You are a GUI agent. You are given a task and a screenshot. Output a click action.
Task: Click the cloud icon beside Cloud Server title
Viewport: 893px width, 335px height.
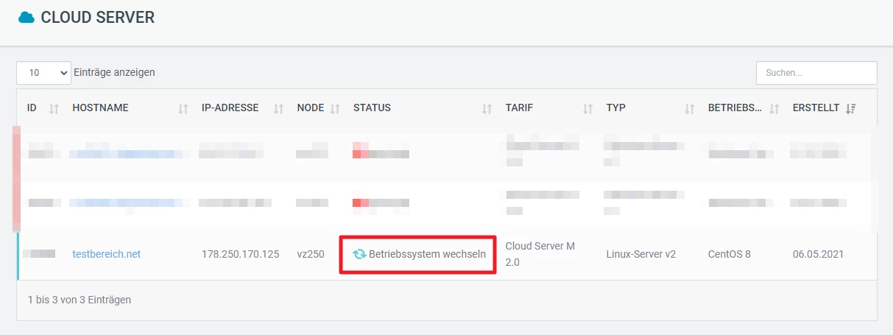pos(27,18)
